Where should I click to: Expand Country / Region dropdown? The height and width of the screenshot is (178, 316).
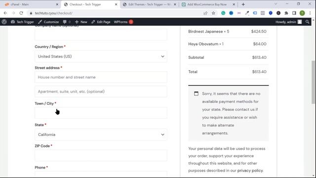click(x=101, y=56)
